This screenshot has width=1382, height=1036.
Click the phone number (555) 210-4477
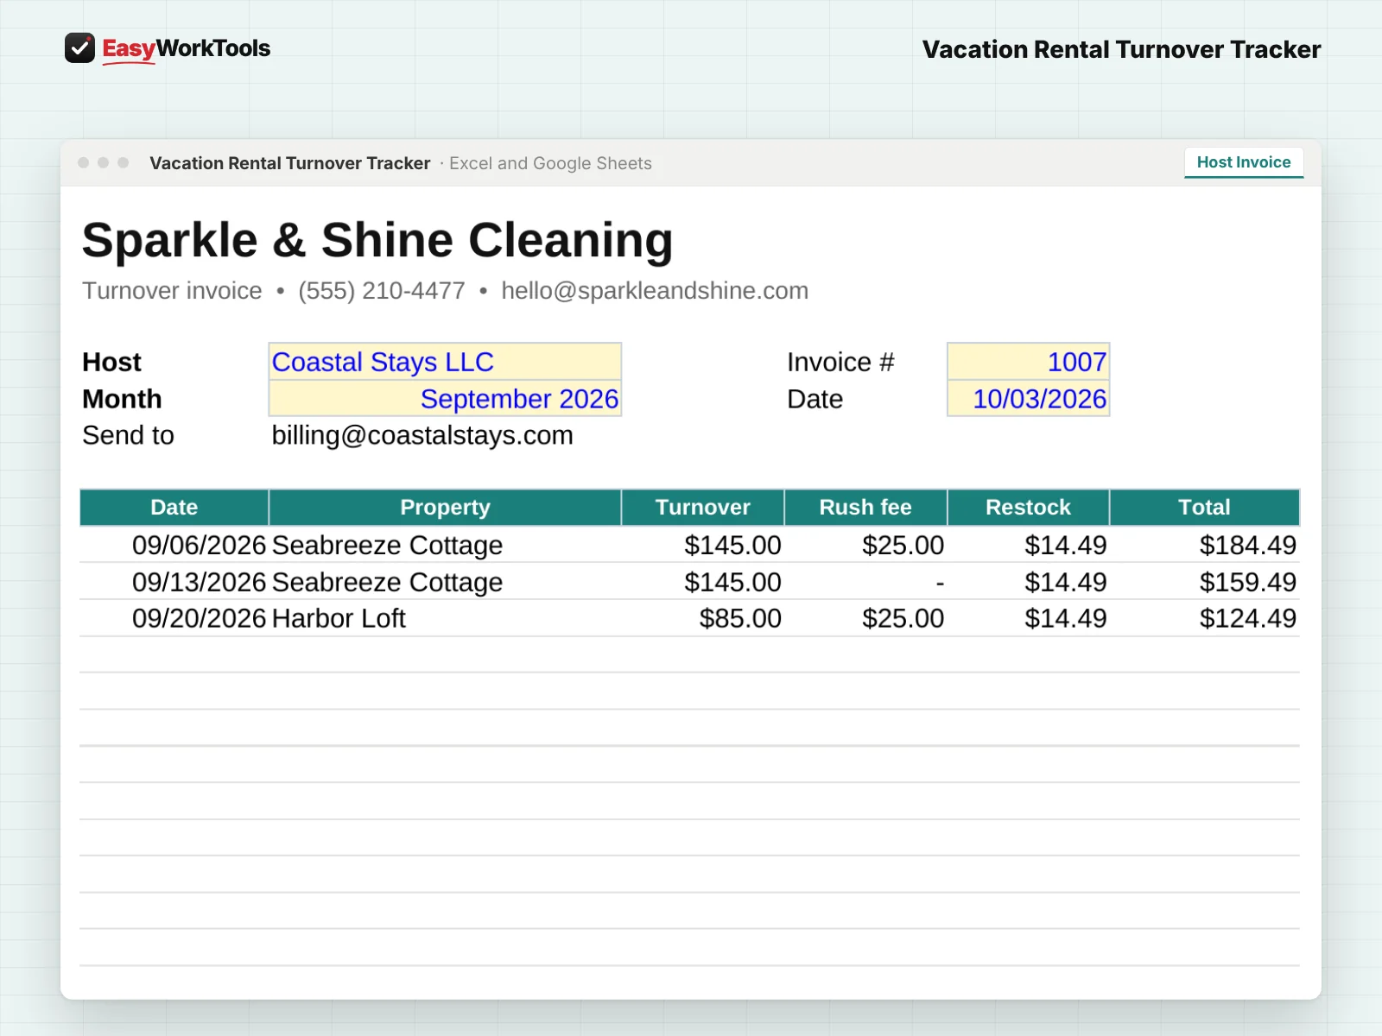[x=382, y=291]
